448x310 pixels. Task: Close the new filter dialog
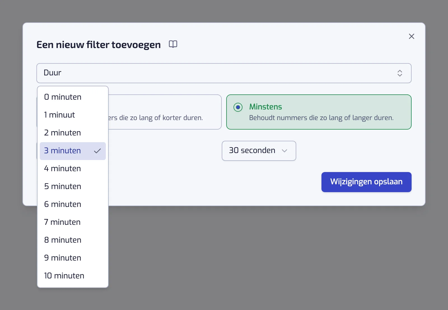tap(411, 36)
